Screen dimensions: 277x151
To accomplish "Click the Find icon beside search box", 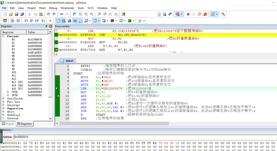I will (165, 14).
